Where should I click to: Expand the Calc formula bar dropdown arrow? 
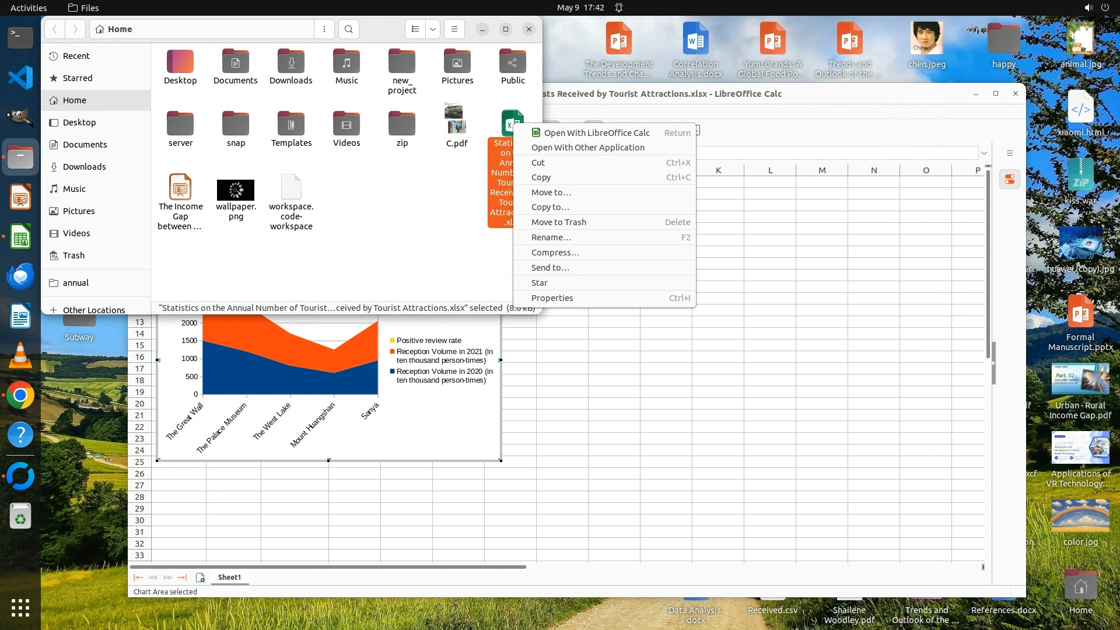[x=984, y=153]
